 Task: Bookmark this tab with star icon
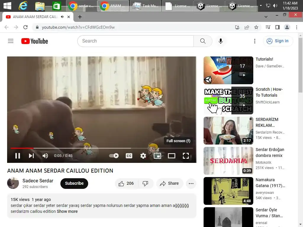coord(256,27)
